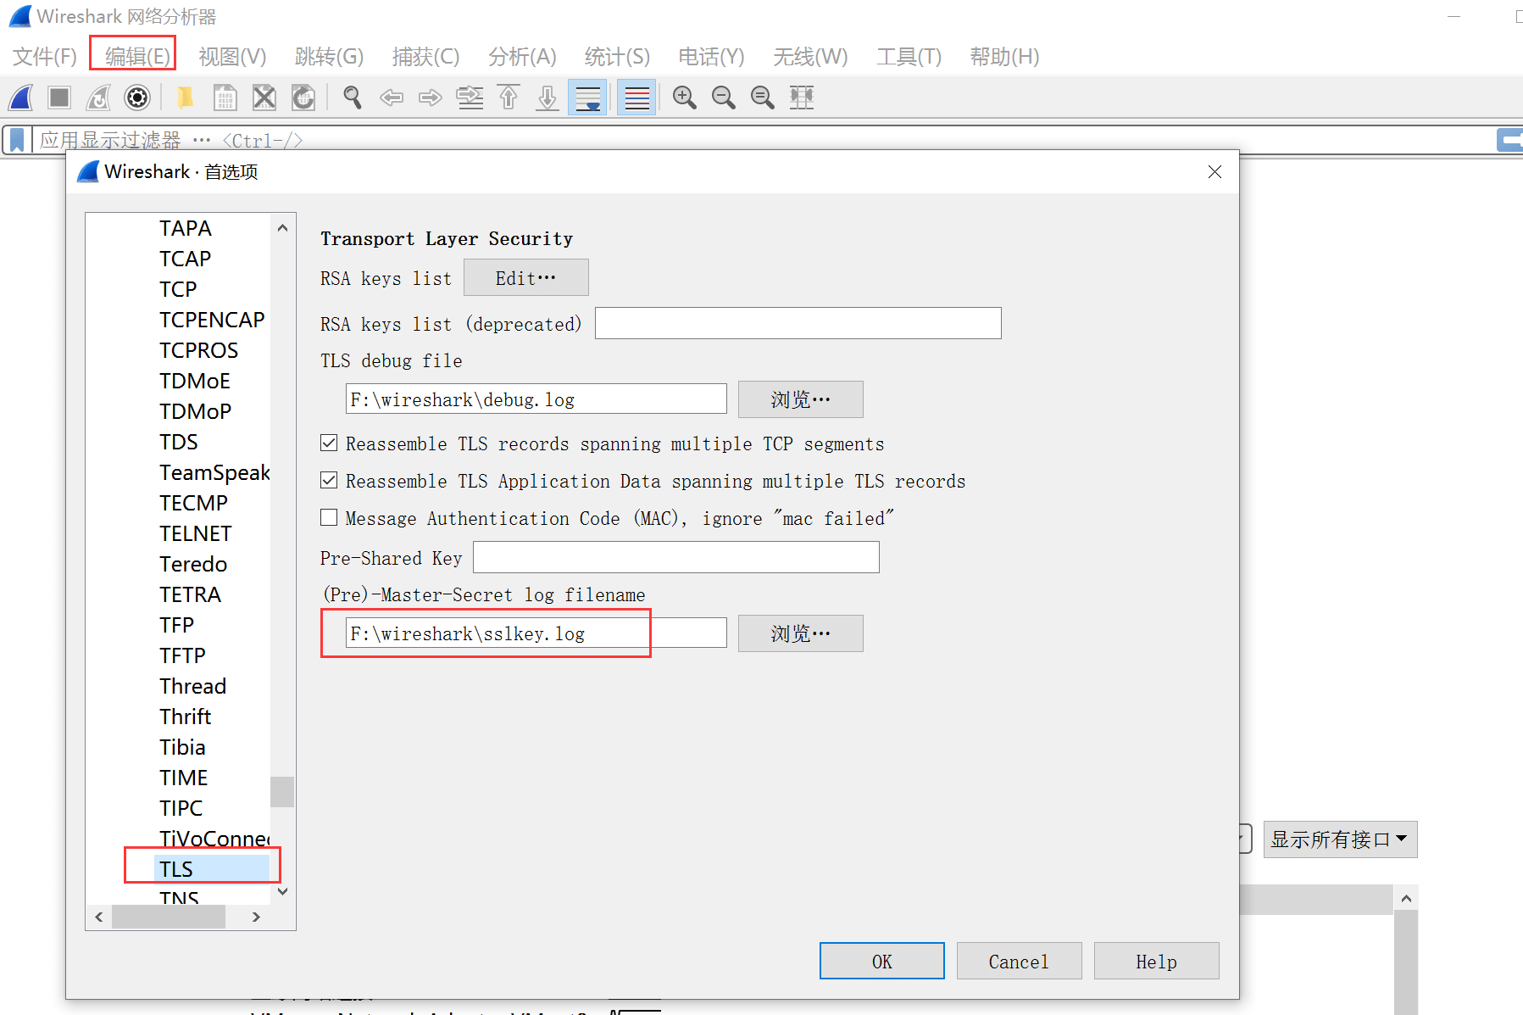Toggle packet list colorization icon

click(x=636, y=98)
